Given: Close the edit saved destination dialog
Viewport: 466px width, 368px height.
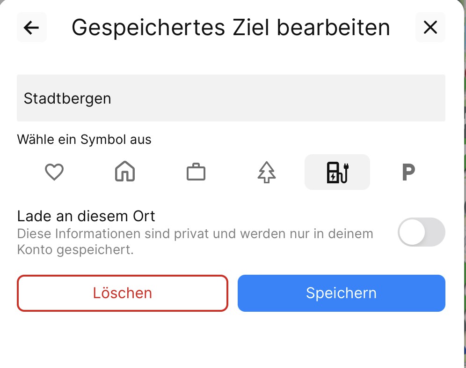Looking at the screenshot, I should (x=430, y=28).
